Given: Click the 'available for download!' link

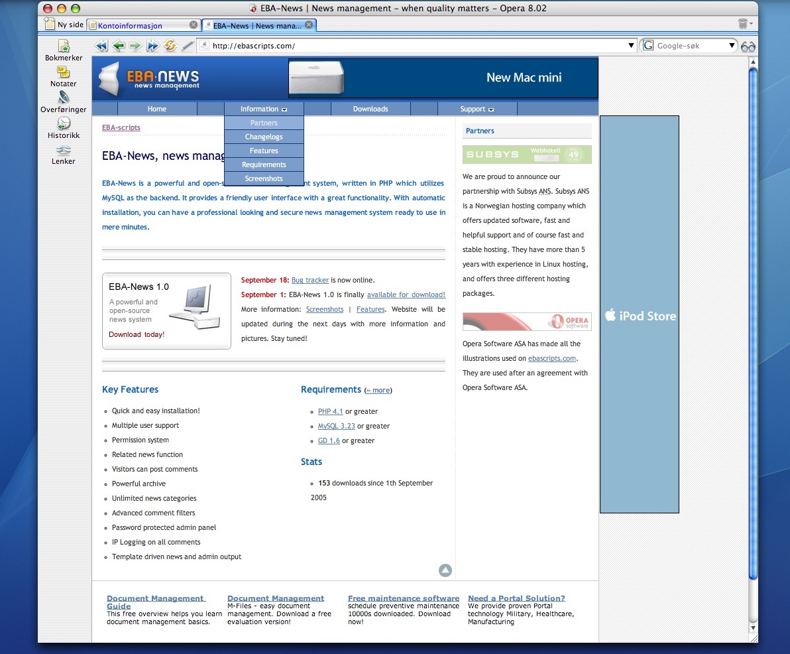Looking at the screenshot, I should (x=406, y=295).
